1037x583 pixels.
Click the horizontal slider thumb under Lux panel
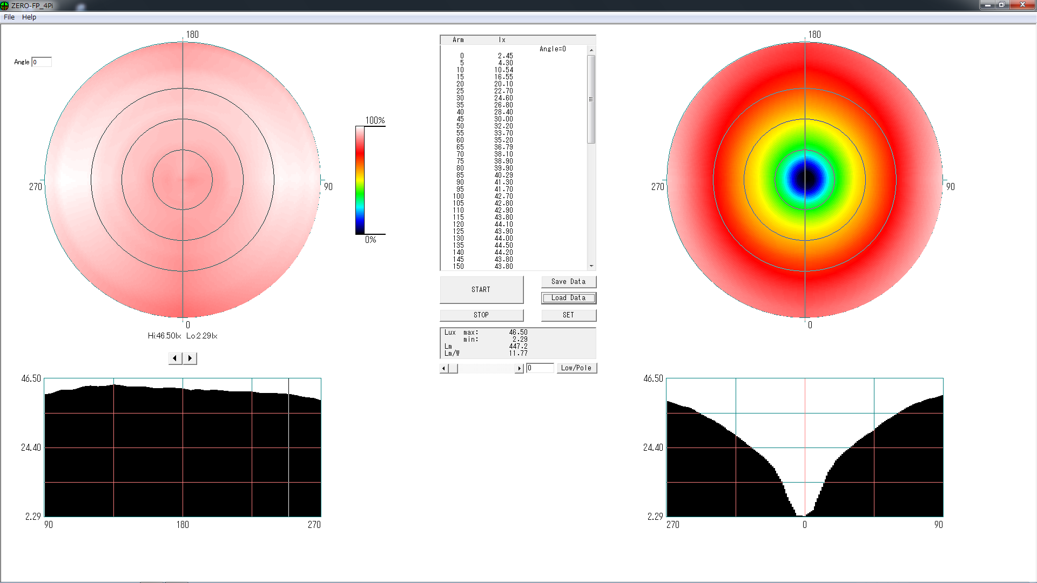pos(453,368)
